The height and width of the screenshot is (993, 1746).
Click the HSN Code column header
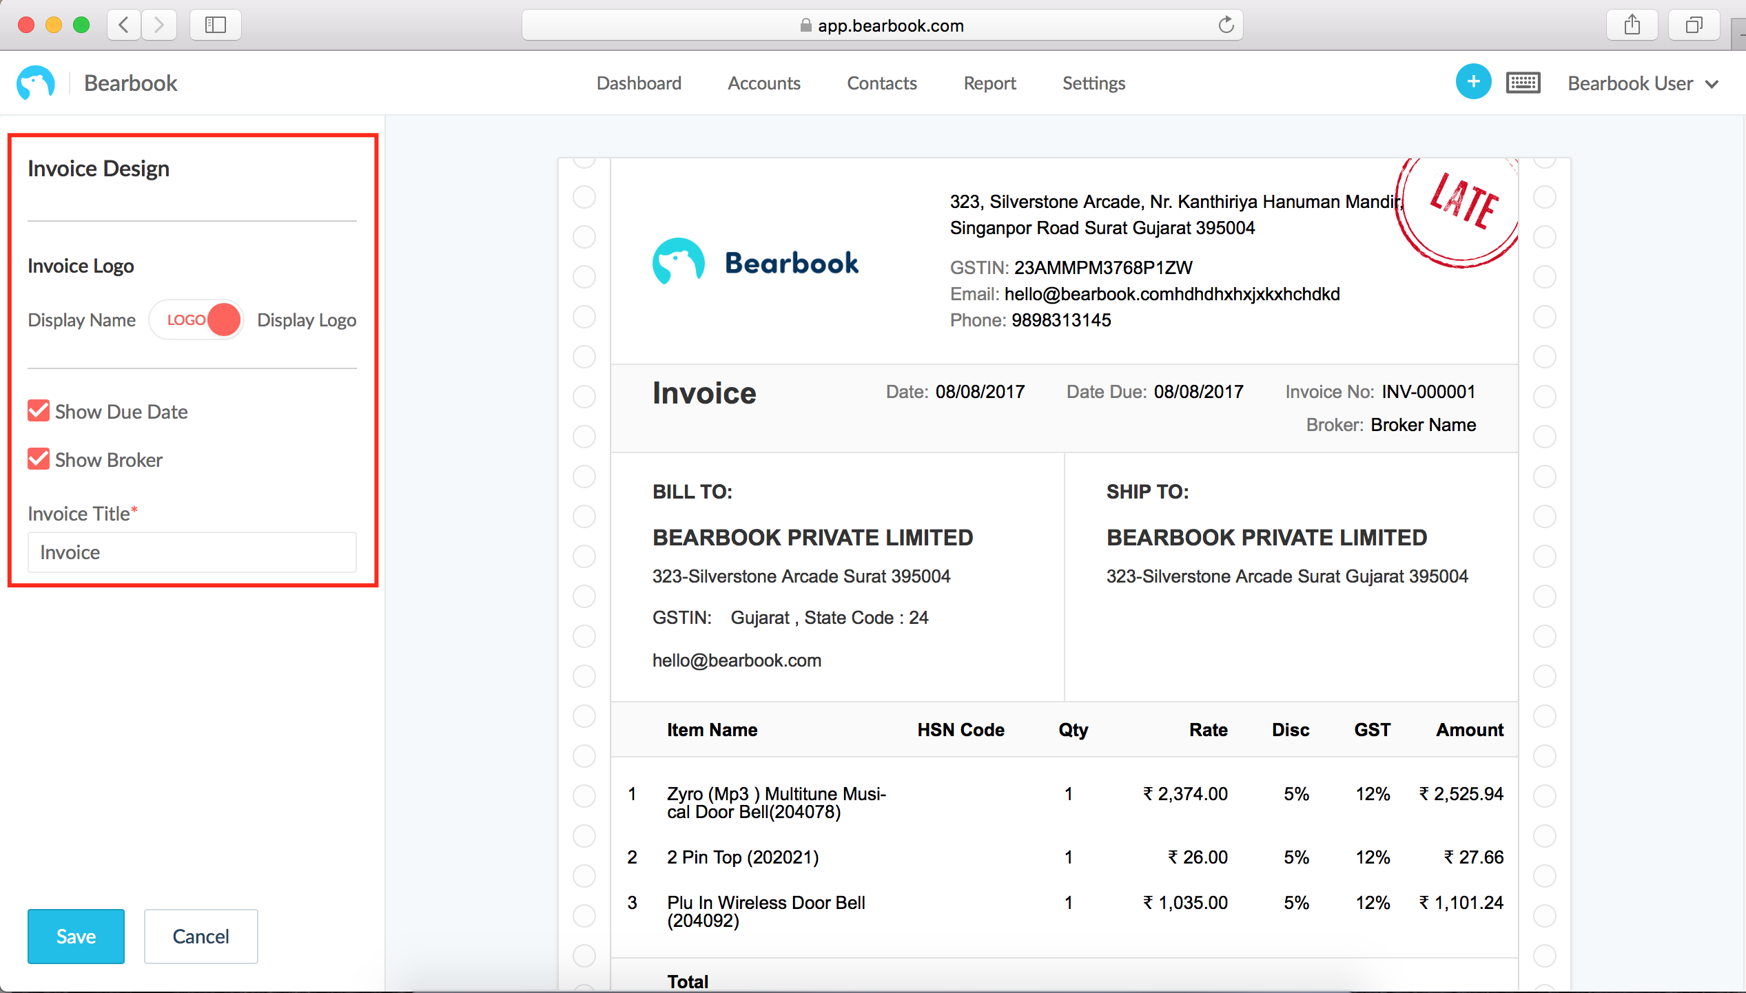coord(961,730)
